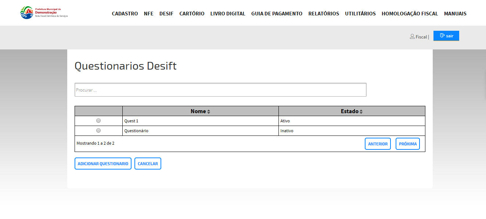Open the LIVRO DIGITAL menu
486x219 pixels.
coord(228,14)
